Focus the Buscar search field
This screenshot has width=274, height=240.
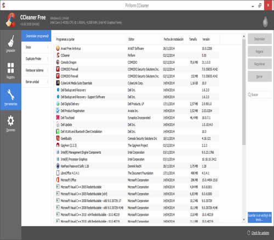(260, 94)
